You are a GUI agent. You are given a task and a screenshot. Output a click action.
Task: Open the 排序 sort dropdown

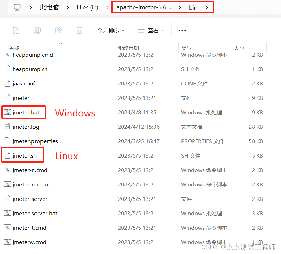(111, 31)
